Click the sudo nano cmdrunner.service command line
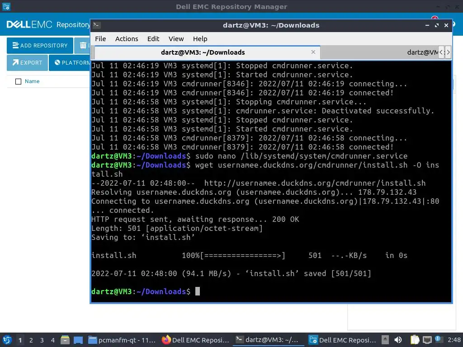 pos(250,156)
